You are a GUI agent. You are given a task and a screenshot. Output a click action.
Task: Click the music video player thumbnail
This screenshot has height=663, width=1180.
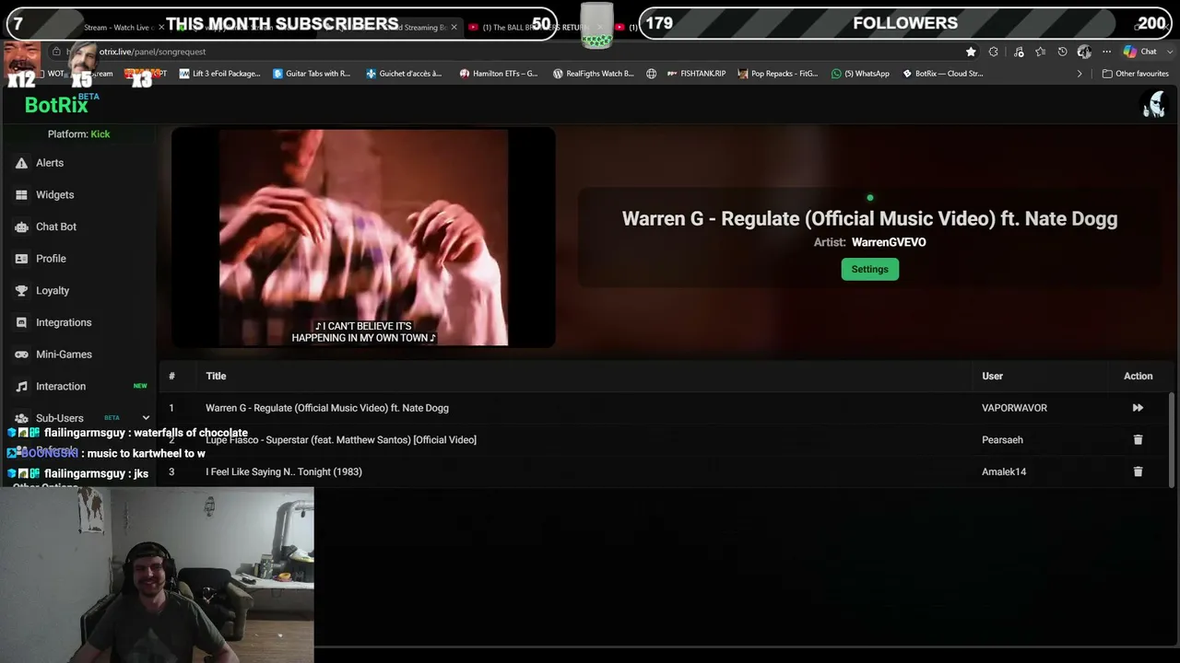(363, 238)
